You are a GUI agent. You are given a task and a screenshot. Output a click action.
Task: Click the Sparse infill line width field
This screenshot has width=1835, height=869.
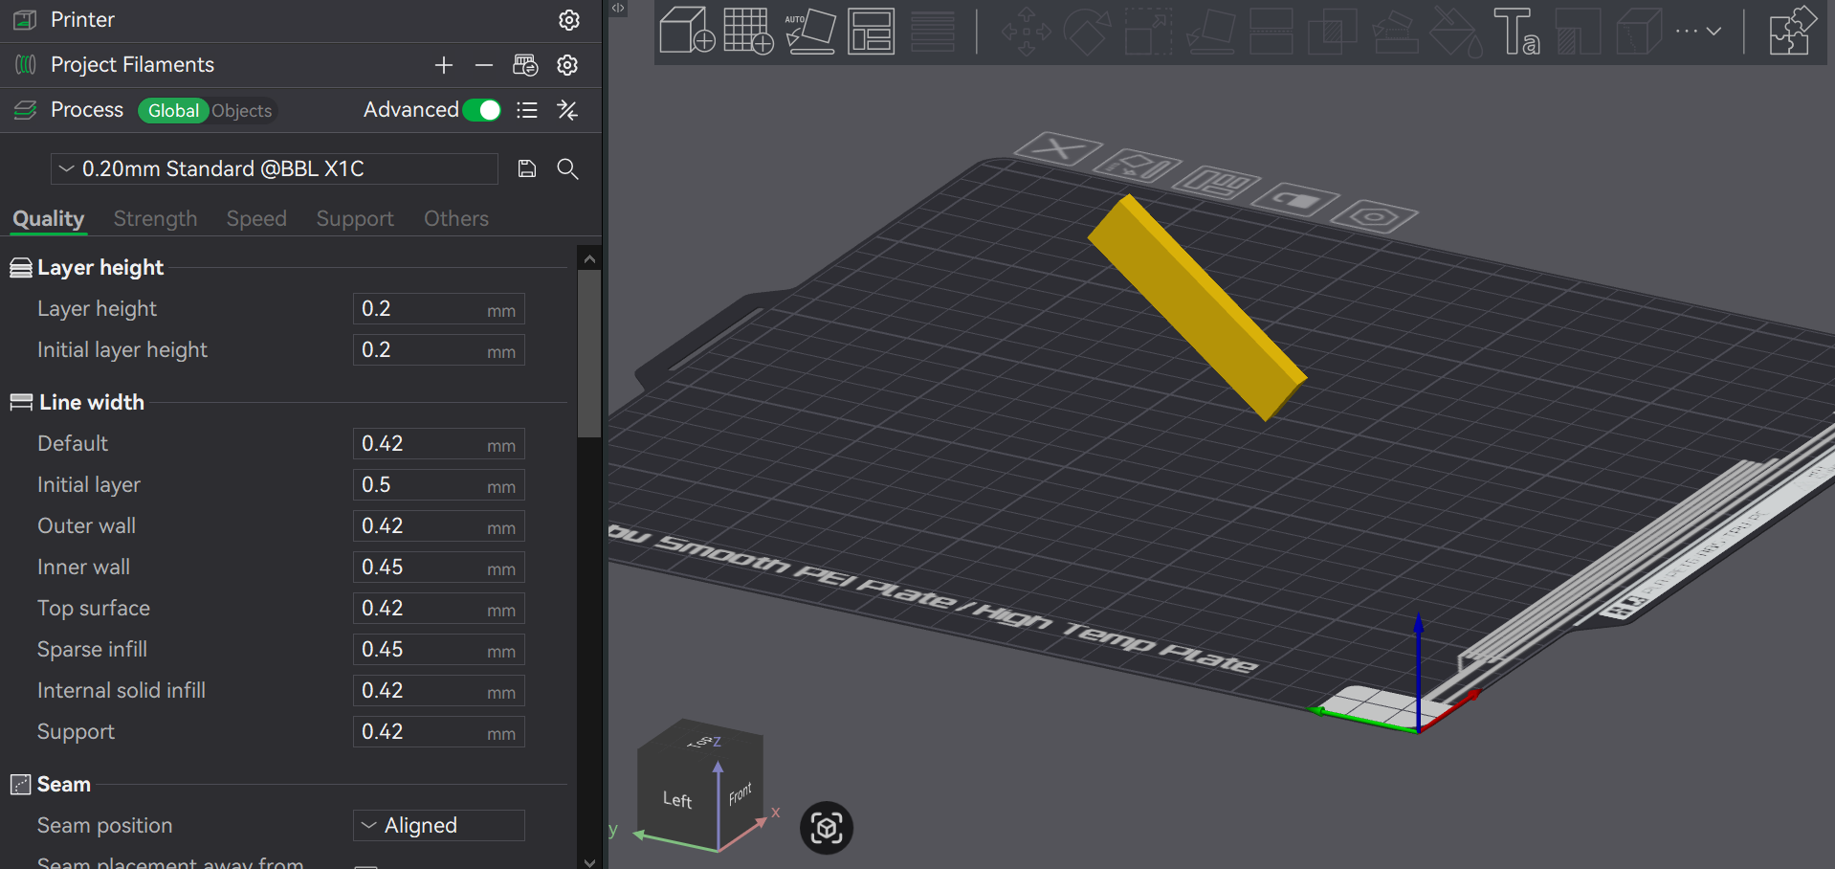coord(439,649)
